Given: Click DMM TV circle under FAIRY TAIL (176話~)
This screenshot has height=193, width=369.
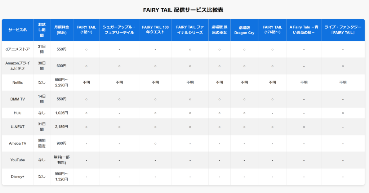Looking at the screenshot, I should tap(272, 99).
